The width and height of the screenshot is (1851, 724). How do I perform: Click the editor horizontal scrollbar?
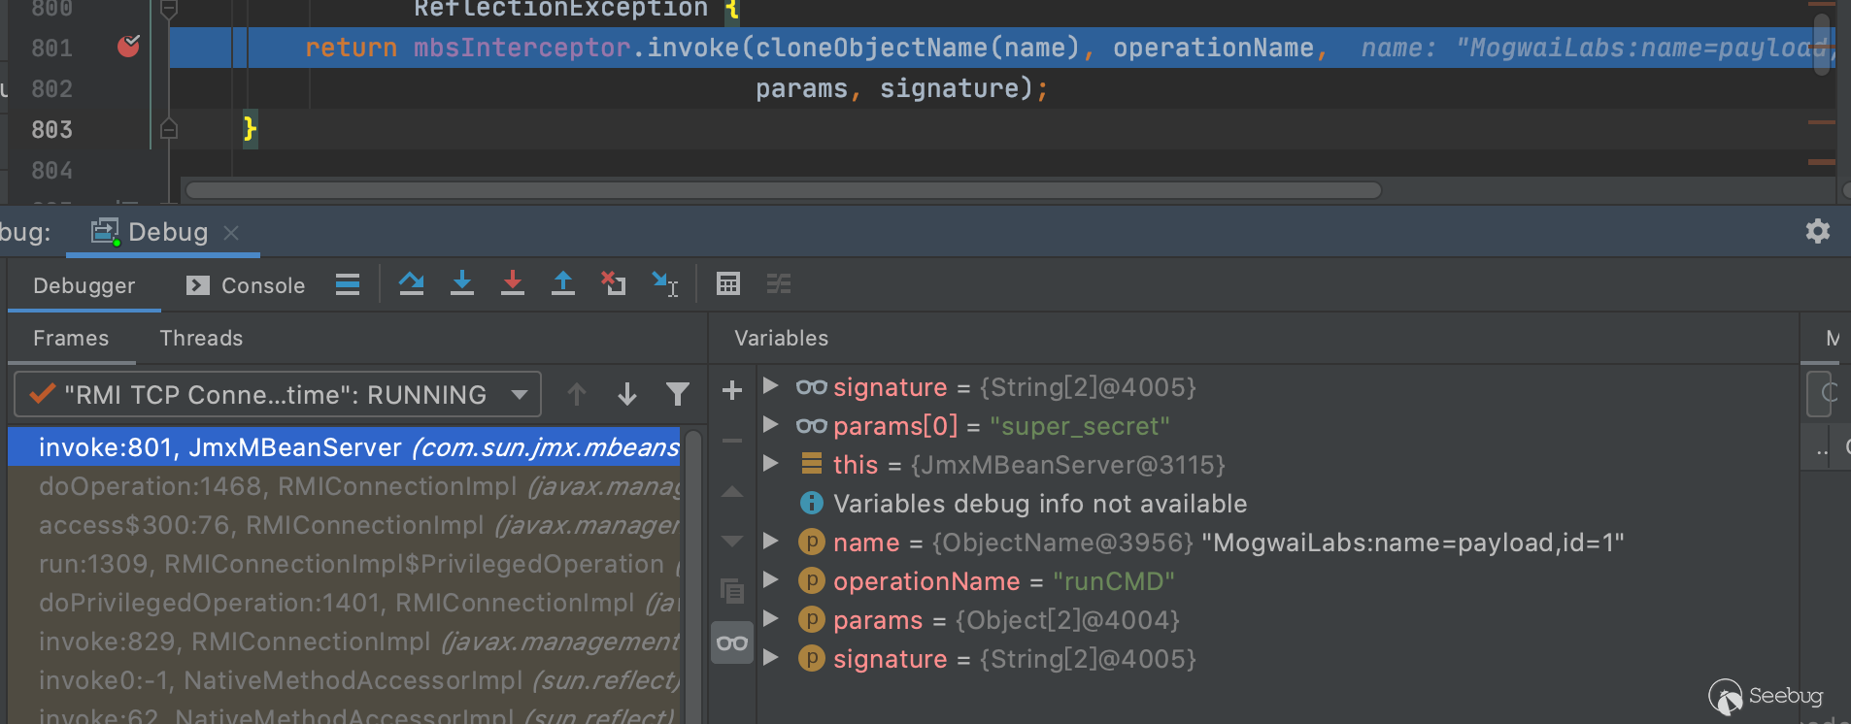[783, 190]
